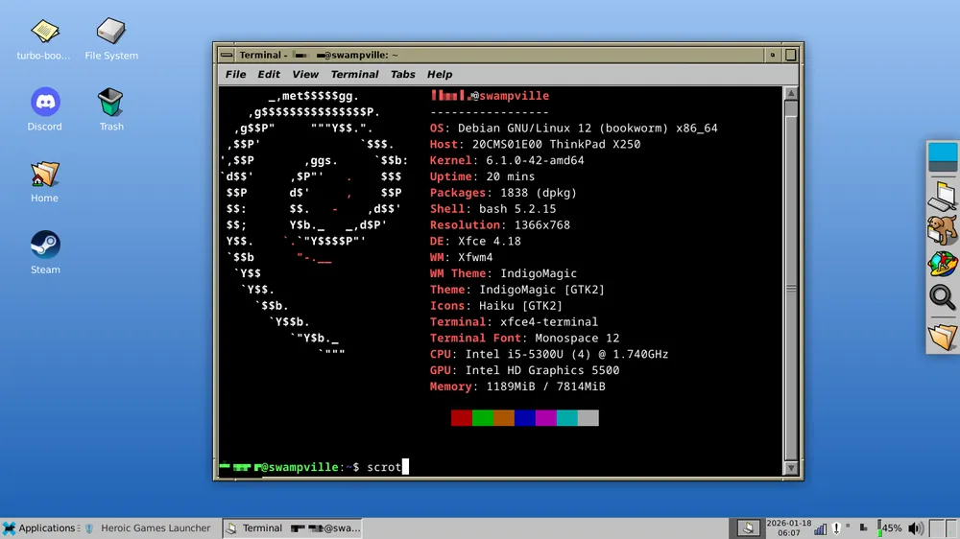
Task: Click the Terminal taskbar window button
Action: click(293, 528)
